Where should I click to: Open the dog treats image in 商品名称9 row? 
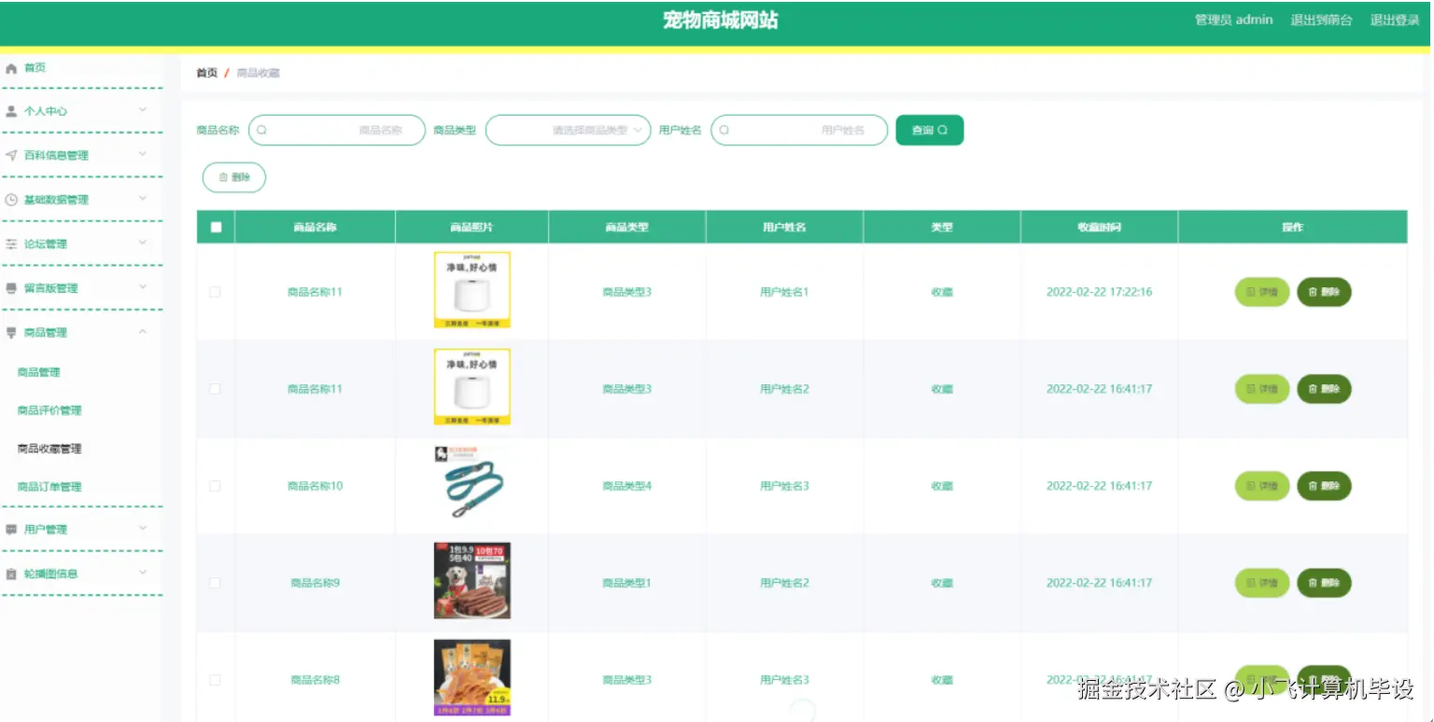pos(472,581)
